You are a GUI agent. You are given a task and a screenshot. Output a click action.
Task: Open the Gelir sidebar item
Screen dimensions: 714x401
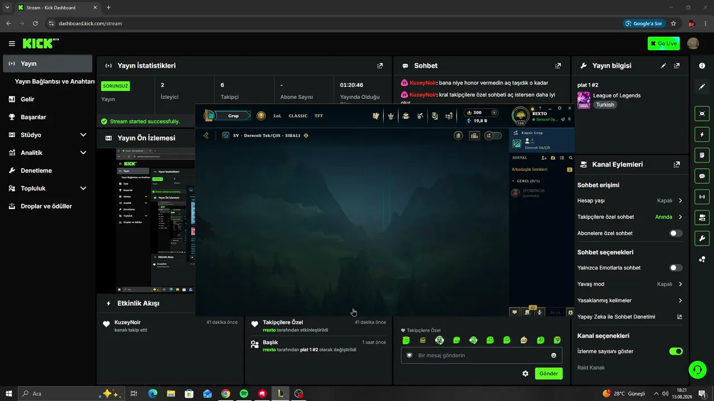(47, 99)
